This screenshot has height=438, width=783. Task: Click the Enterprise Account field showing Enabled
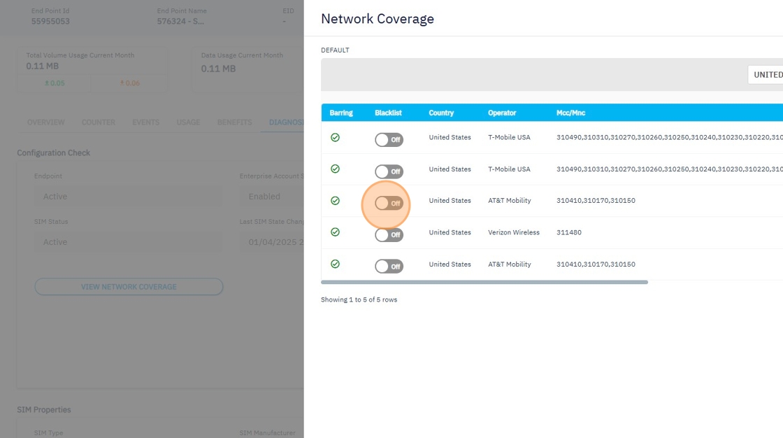(272, 197)
